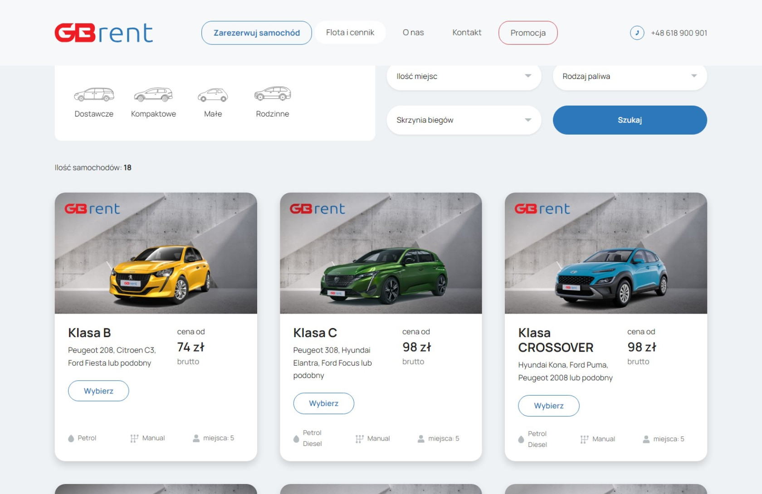Select the Dostawcze van category icon
Viewport: 762px width, 494px height.
94,95
